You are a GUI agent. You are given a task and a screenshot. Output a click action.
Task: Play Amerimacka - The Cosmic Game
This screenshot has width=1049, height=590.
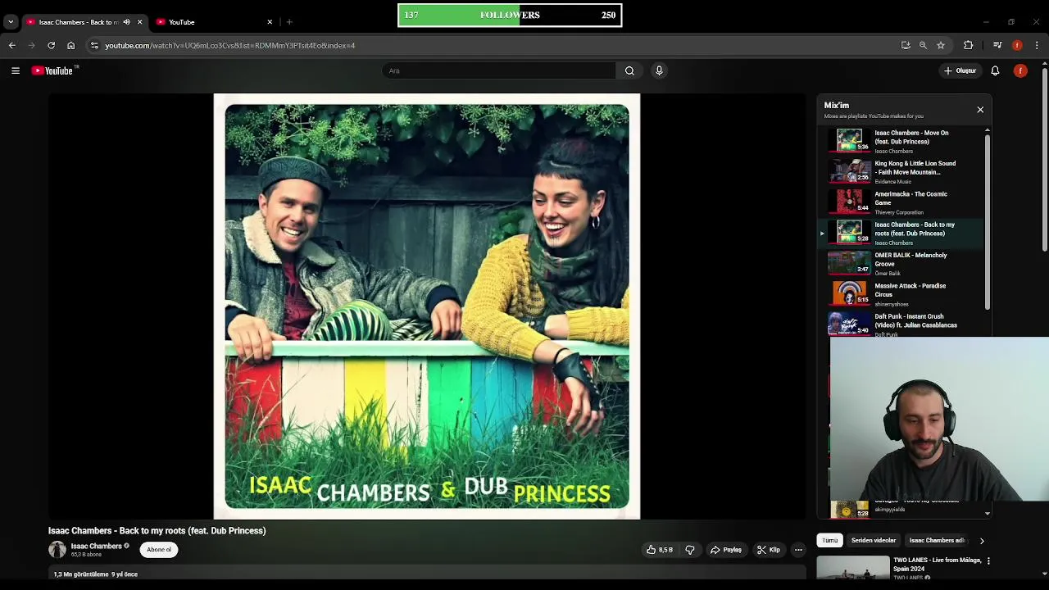(x=901, y=202)
